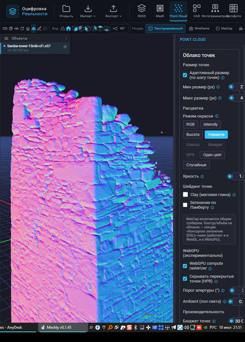Set coloring mode to Высота

(193, 135)
